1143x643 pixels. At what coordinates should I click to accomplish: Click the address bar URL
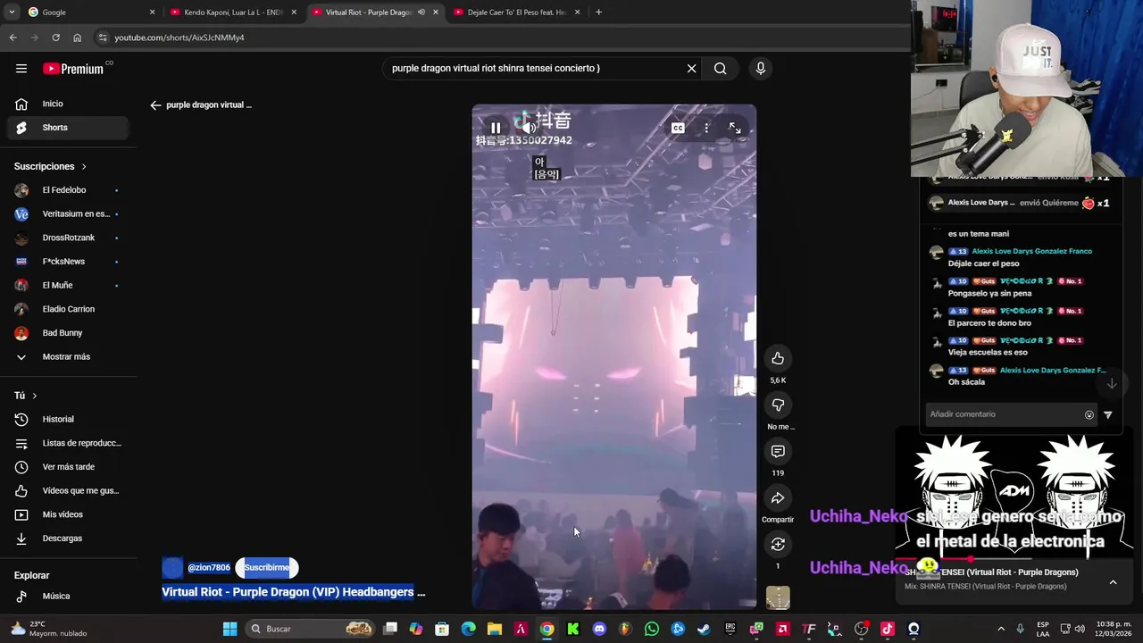[x=179, y=38]
